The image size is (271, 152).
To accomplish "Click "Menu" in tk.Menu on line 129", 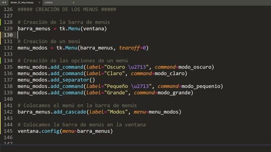I will [x=74, y=29].
